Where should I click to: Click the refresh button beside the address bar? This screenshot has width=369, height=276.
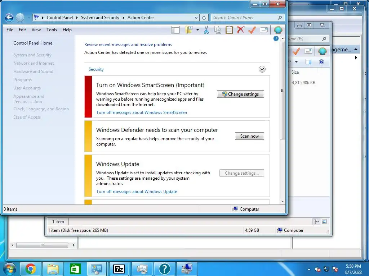coord(204,18)
